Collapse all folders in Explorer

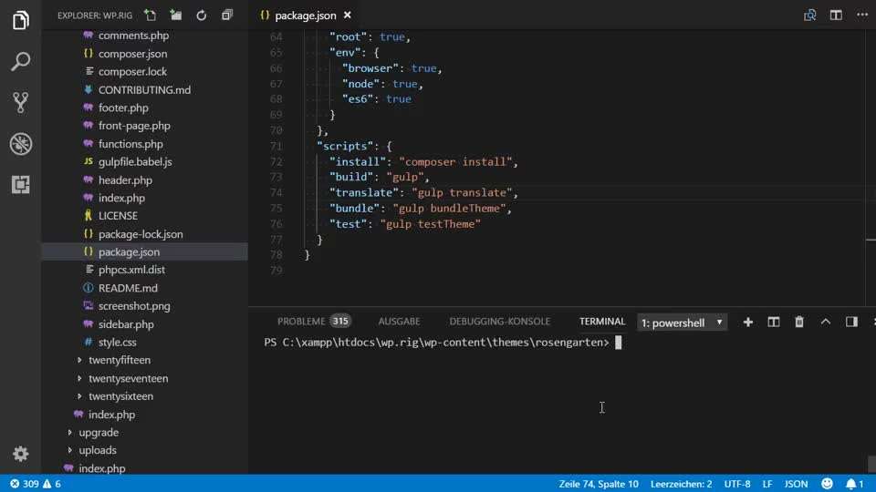pyautogui.click(x=227, y=15)
